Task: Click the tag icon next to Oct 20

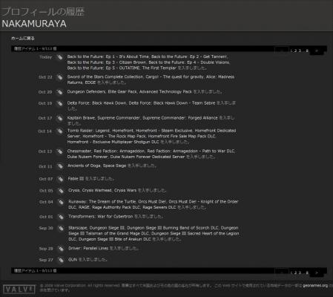Action: (59, 92)
